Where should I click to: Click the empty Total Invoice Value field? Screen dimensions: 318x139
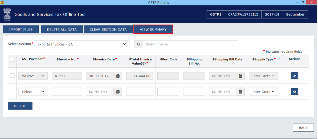(140, 92)
